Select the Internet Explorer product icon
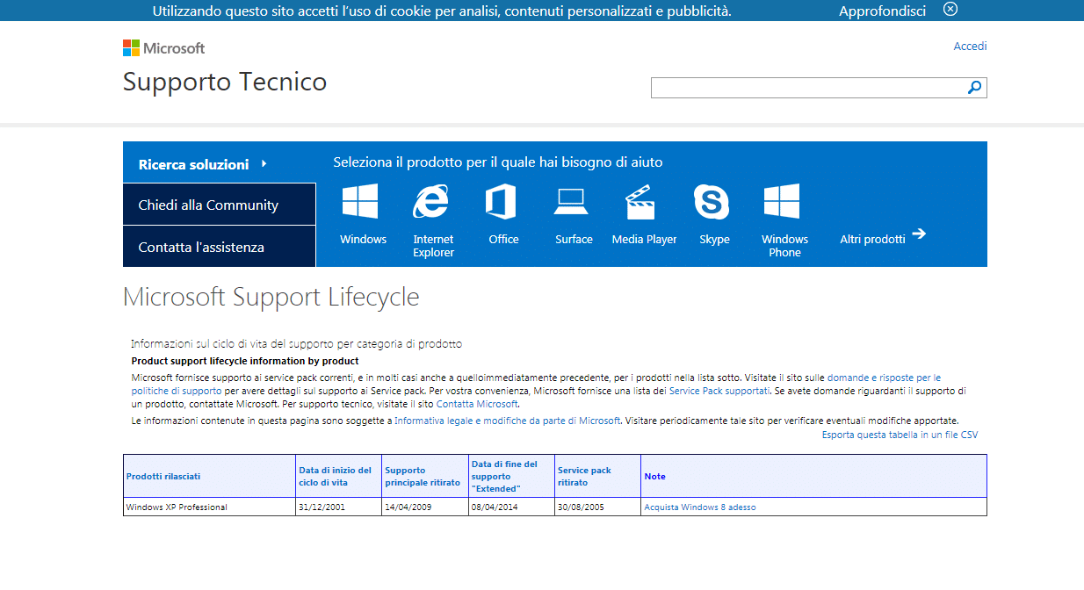1084x590 pixels. click(x=430, y=201)
